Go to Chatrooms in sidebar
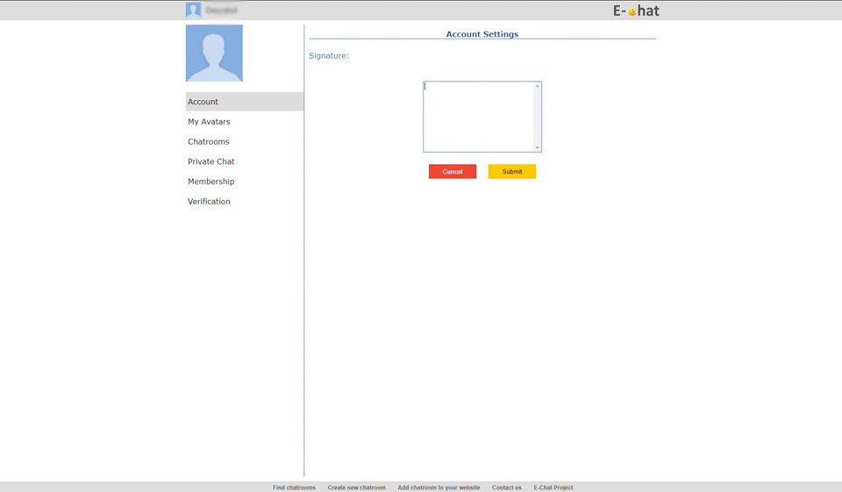Image resolution: width=842 pixels, height=492 pixels. pyautogui.click(x=208, y=142)
